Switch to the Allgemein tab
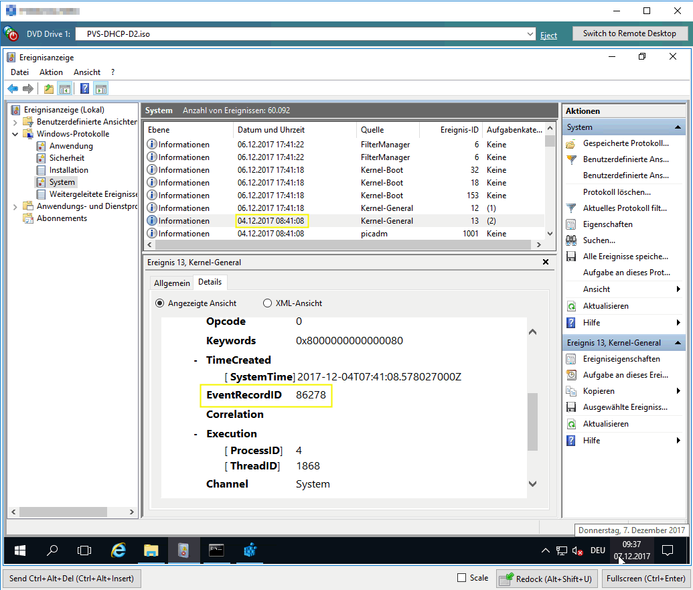The image size is (693, 590). click(171, 282)
